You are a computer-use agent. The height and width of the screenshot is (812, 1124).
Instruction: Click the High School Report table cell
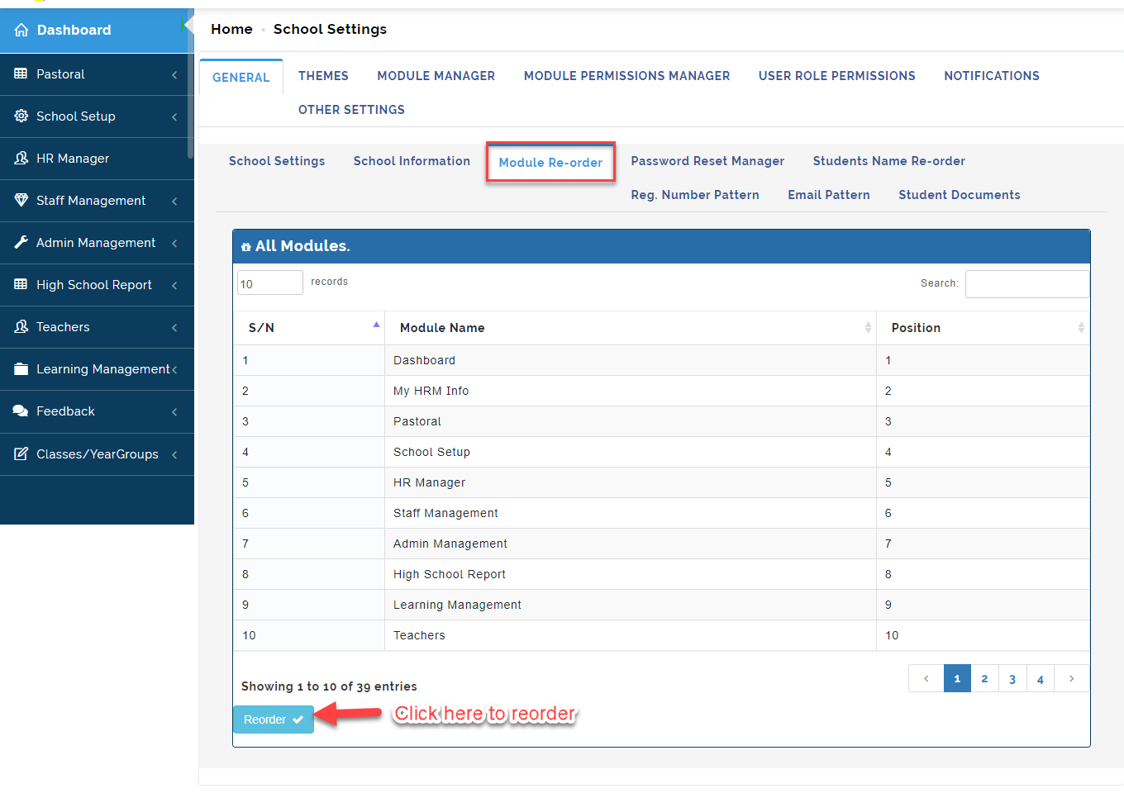pyautogui.click(x=631, y=574)
